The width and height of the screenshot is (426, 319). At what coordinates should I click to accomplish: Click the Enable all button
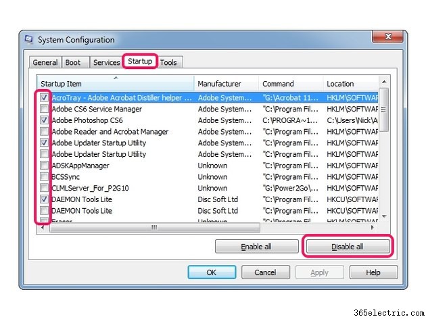coord(256,246)
